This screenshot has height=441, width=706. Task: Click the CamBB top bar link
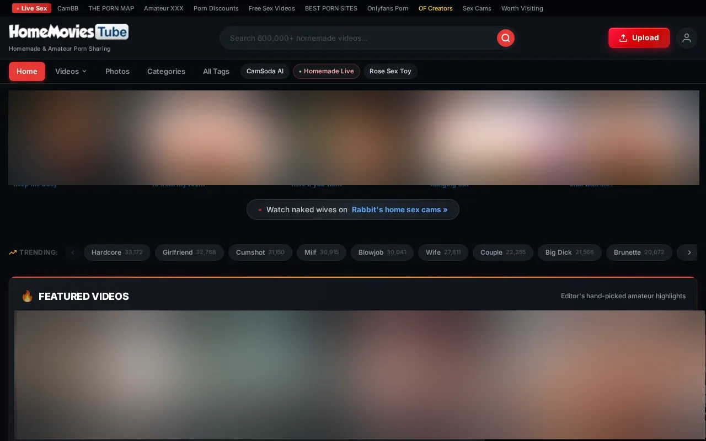pyautogui.click(x=68, y=8)
